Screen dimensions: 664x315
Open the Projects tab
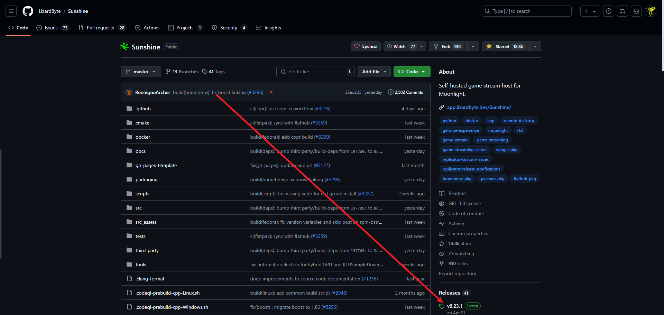point(185,28)
